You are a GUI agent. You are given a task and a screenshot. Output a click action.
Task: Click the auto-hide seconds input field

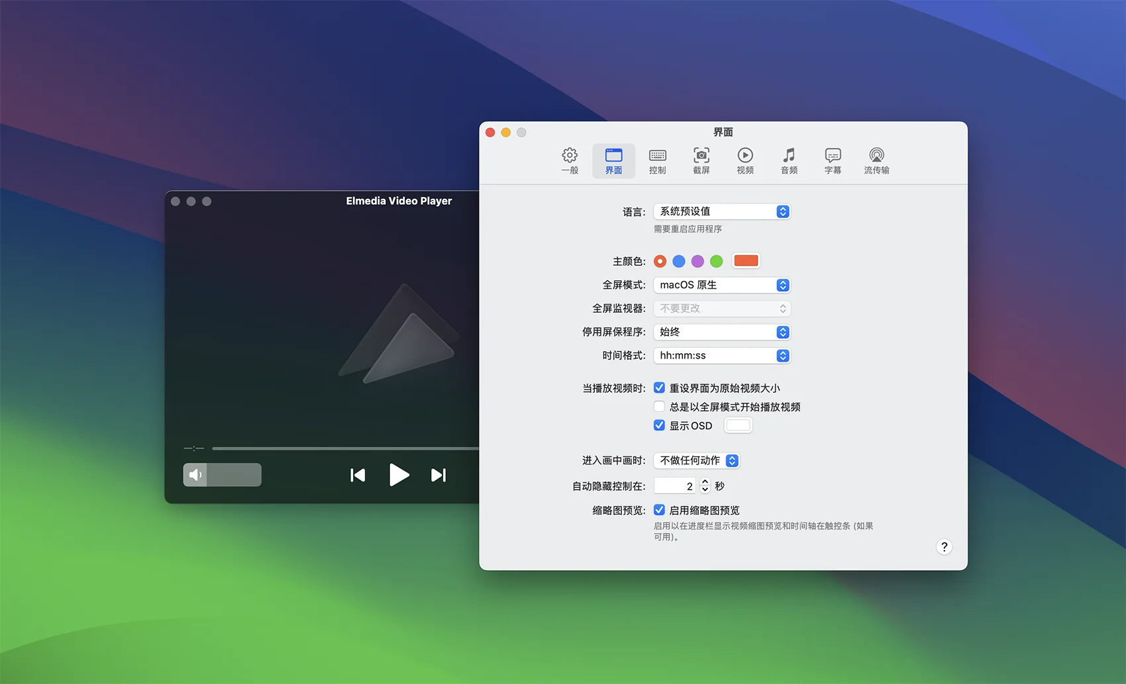point(675,486)
